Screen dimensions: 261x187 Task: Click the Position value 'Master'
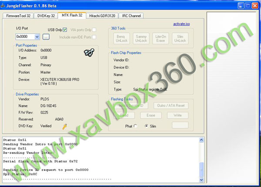pyautogui.click(x=45, y=72)
